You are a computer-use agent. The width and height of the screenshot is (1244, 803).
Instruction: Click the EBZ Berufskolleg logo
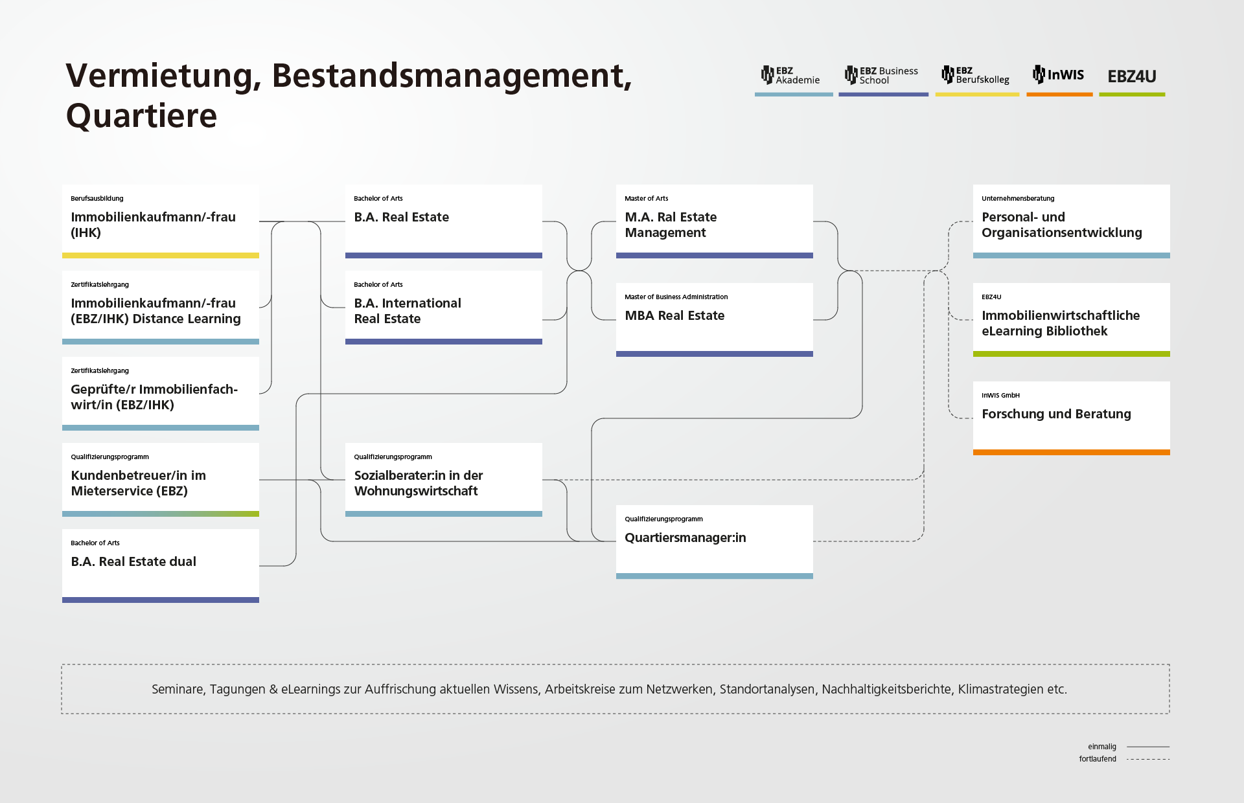[975, 75]
